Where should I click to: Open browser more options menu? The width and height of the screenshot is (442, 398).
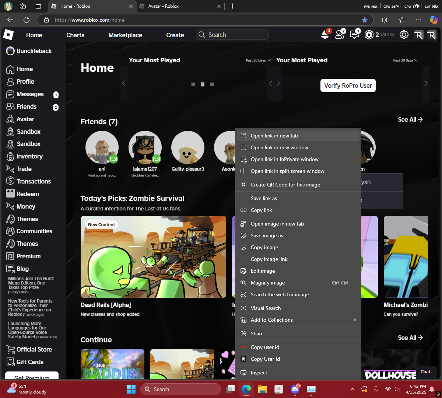click(418, 20)
